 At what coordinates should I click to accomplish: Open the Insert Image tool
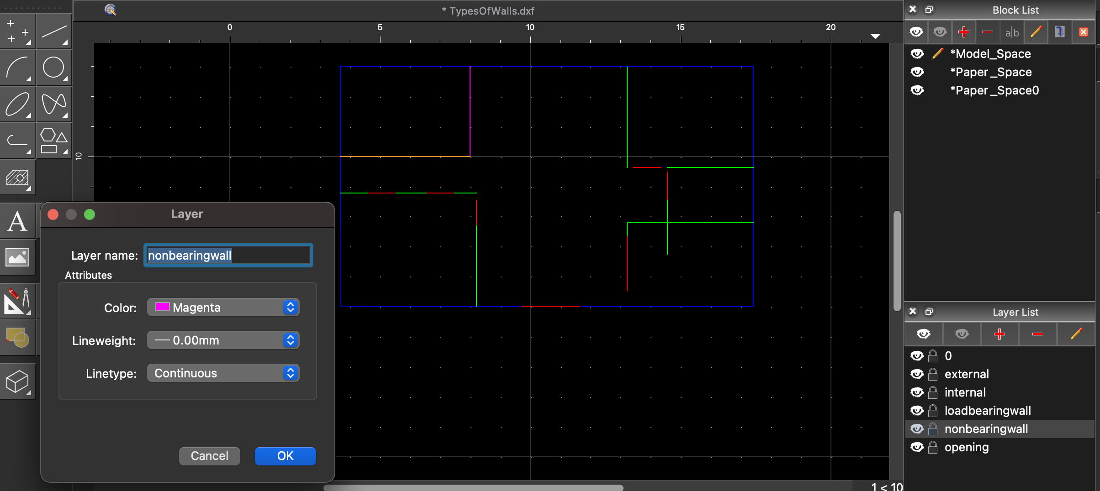(x=17, y=258)
